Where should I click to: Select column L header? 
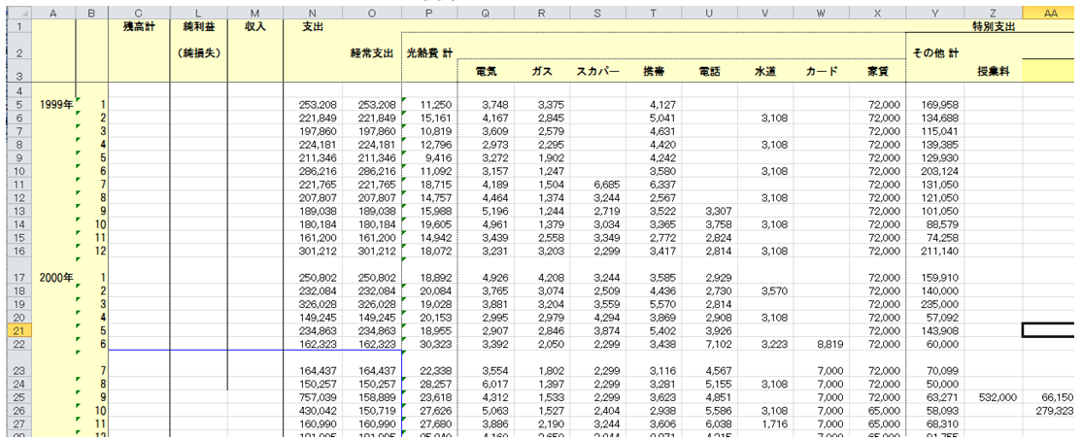(x=199, y=13)
